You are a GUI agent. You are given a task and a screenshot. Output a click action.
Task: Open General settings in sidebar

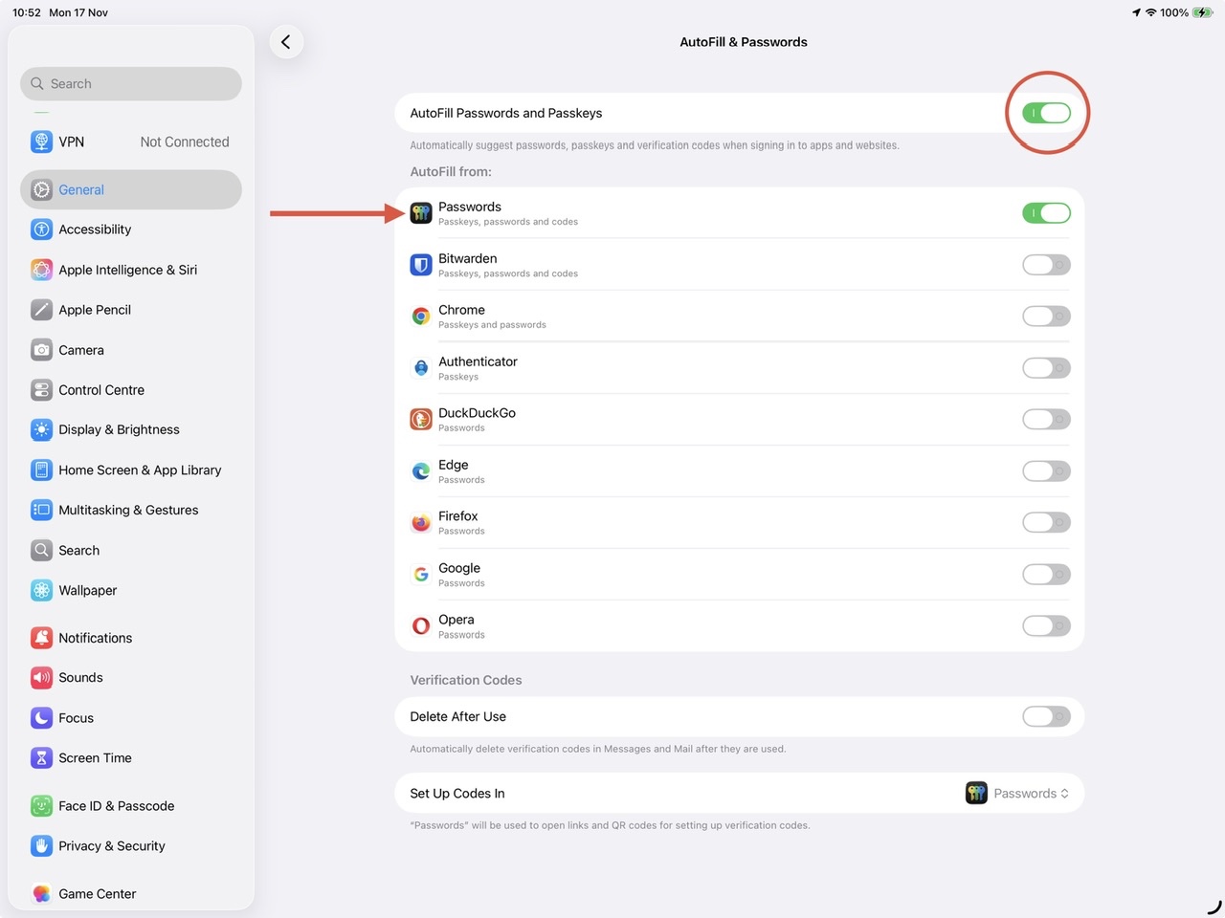tap(131, 189)
